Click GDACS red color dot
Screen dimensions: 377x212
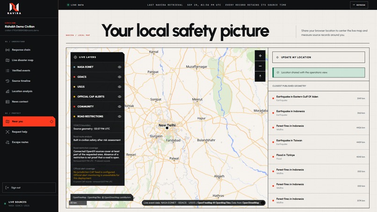click(74, 77)
